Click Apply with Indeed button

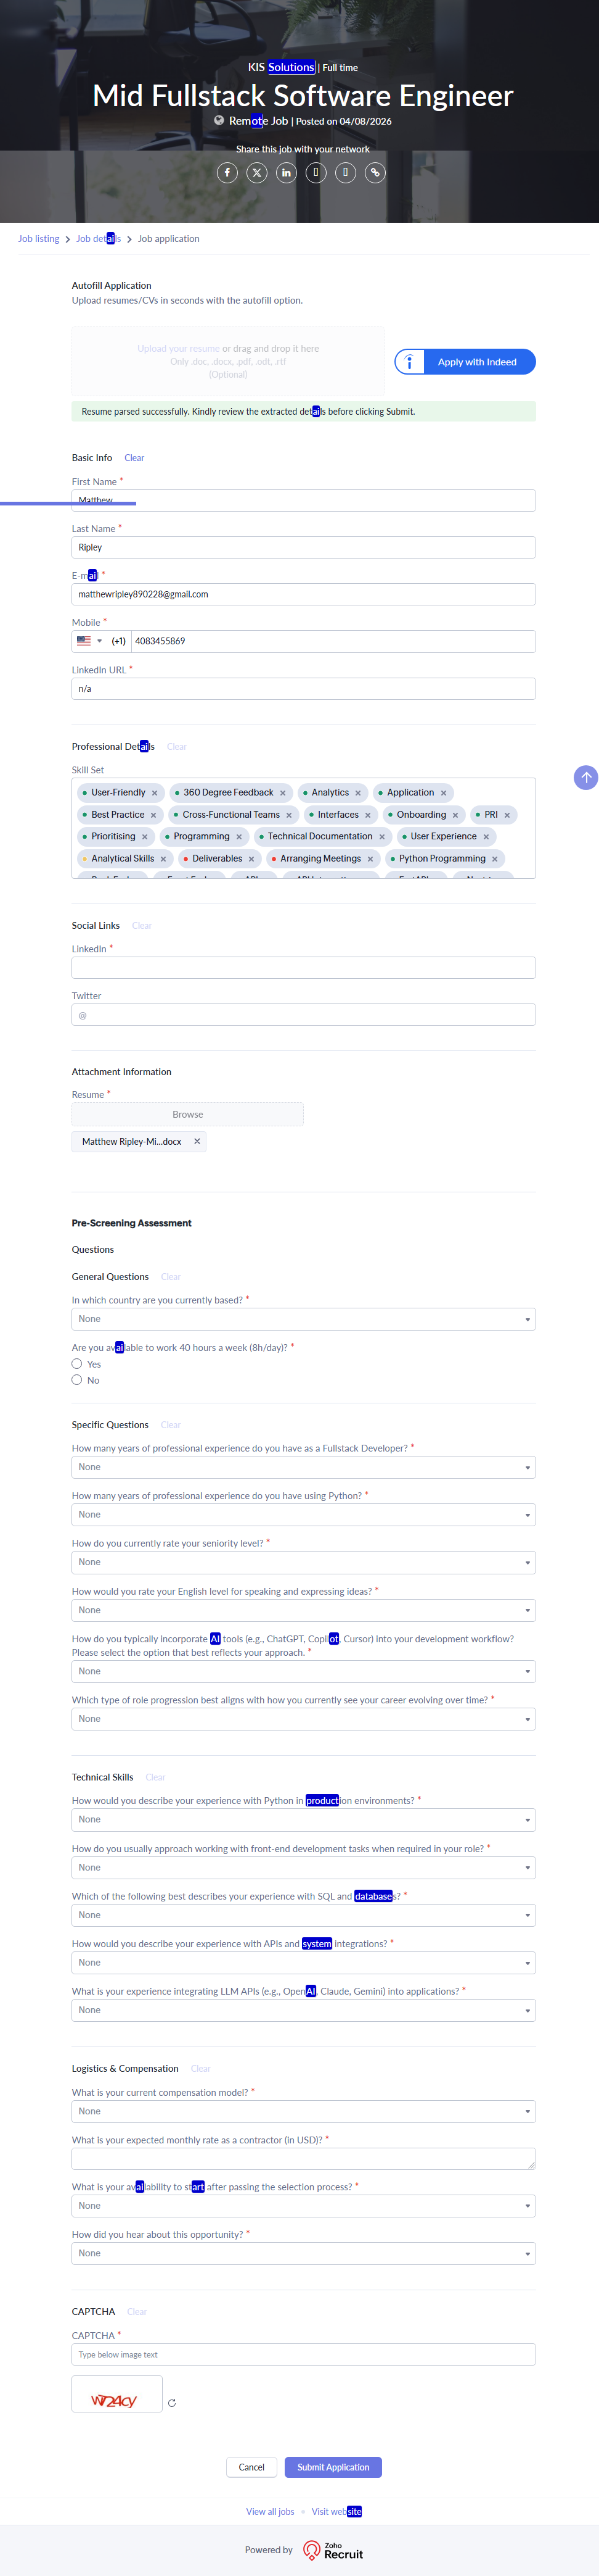point(465,362)
